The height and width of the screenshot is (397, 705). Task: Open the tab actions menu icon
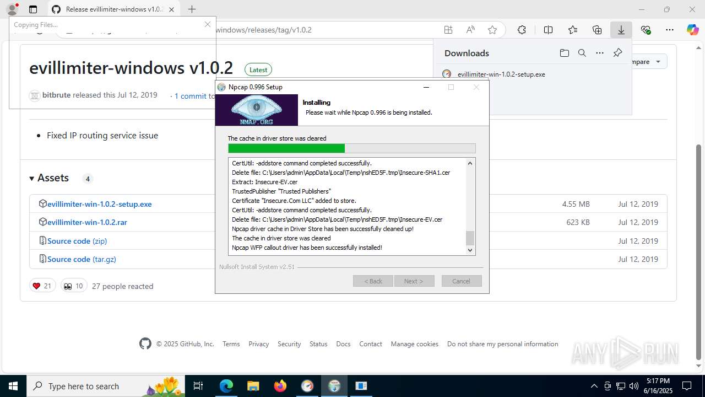tap(33, 9)
